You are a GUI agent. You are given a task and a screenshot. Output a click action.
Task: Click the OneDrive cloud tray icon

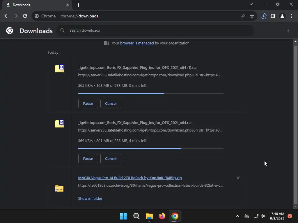click(x=247, y=216)
